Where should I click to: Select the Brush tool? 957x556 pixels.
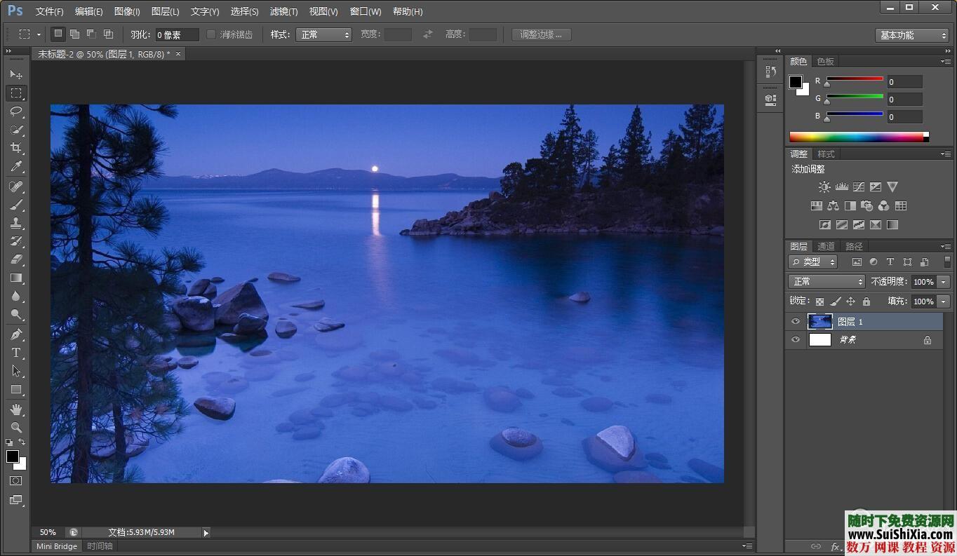point(15,205)
